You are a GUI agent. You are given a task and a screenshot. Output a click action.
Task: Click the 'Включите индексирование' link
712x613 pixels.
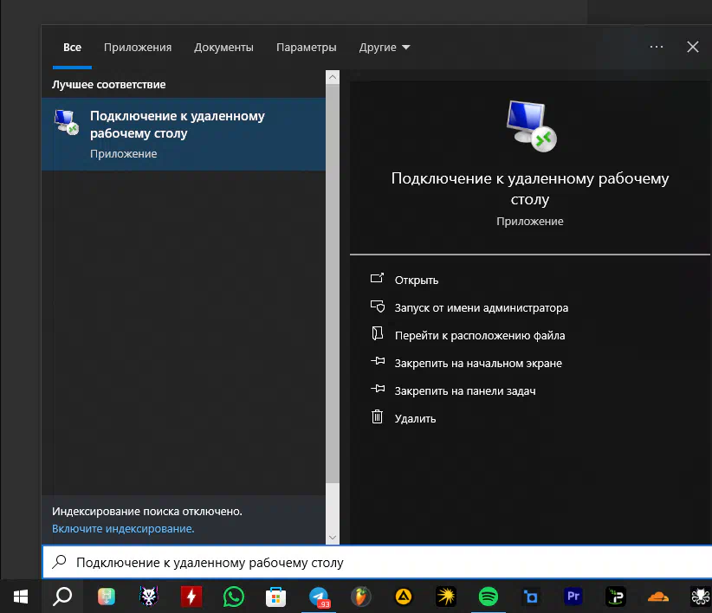(x=123, y=528)
